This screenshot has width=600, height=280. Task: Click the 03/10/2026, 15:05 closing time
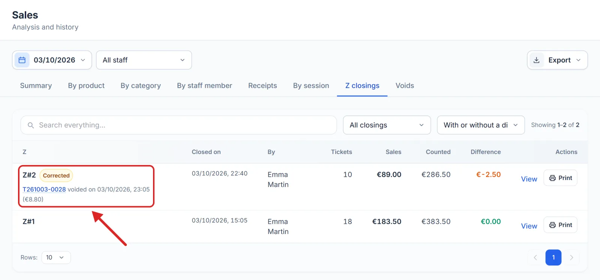click(x=220, y=221)
